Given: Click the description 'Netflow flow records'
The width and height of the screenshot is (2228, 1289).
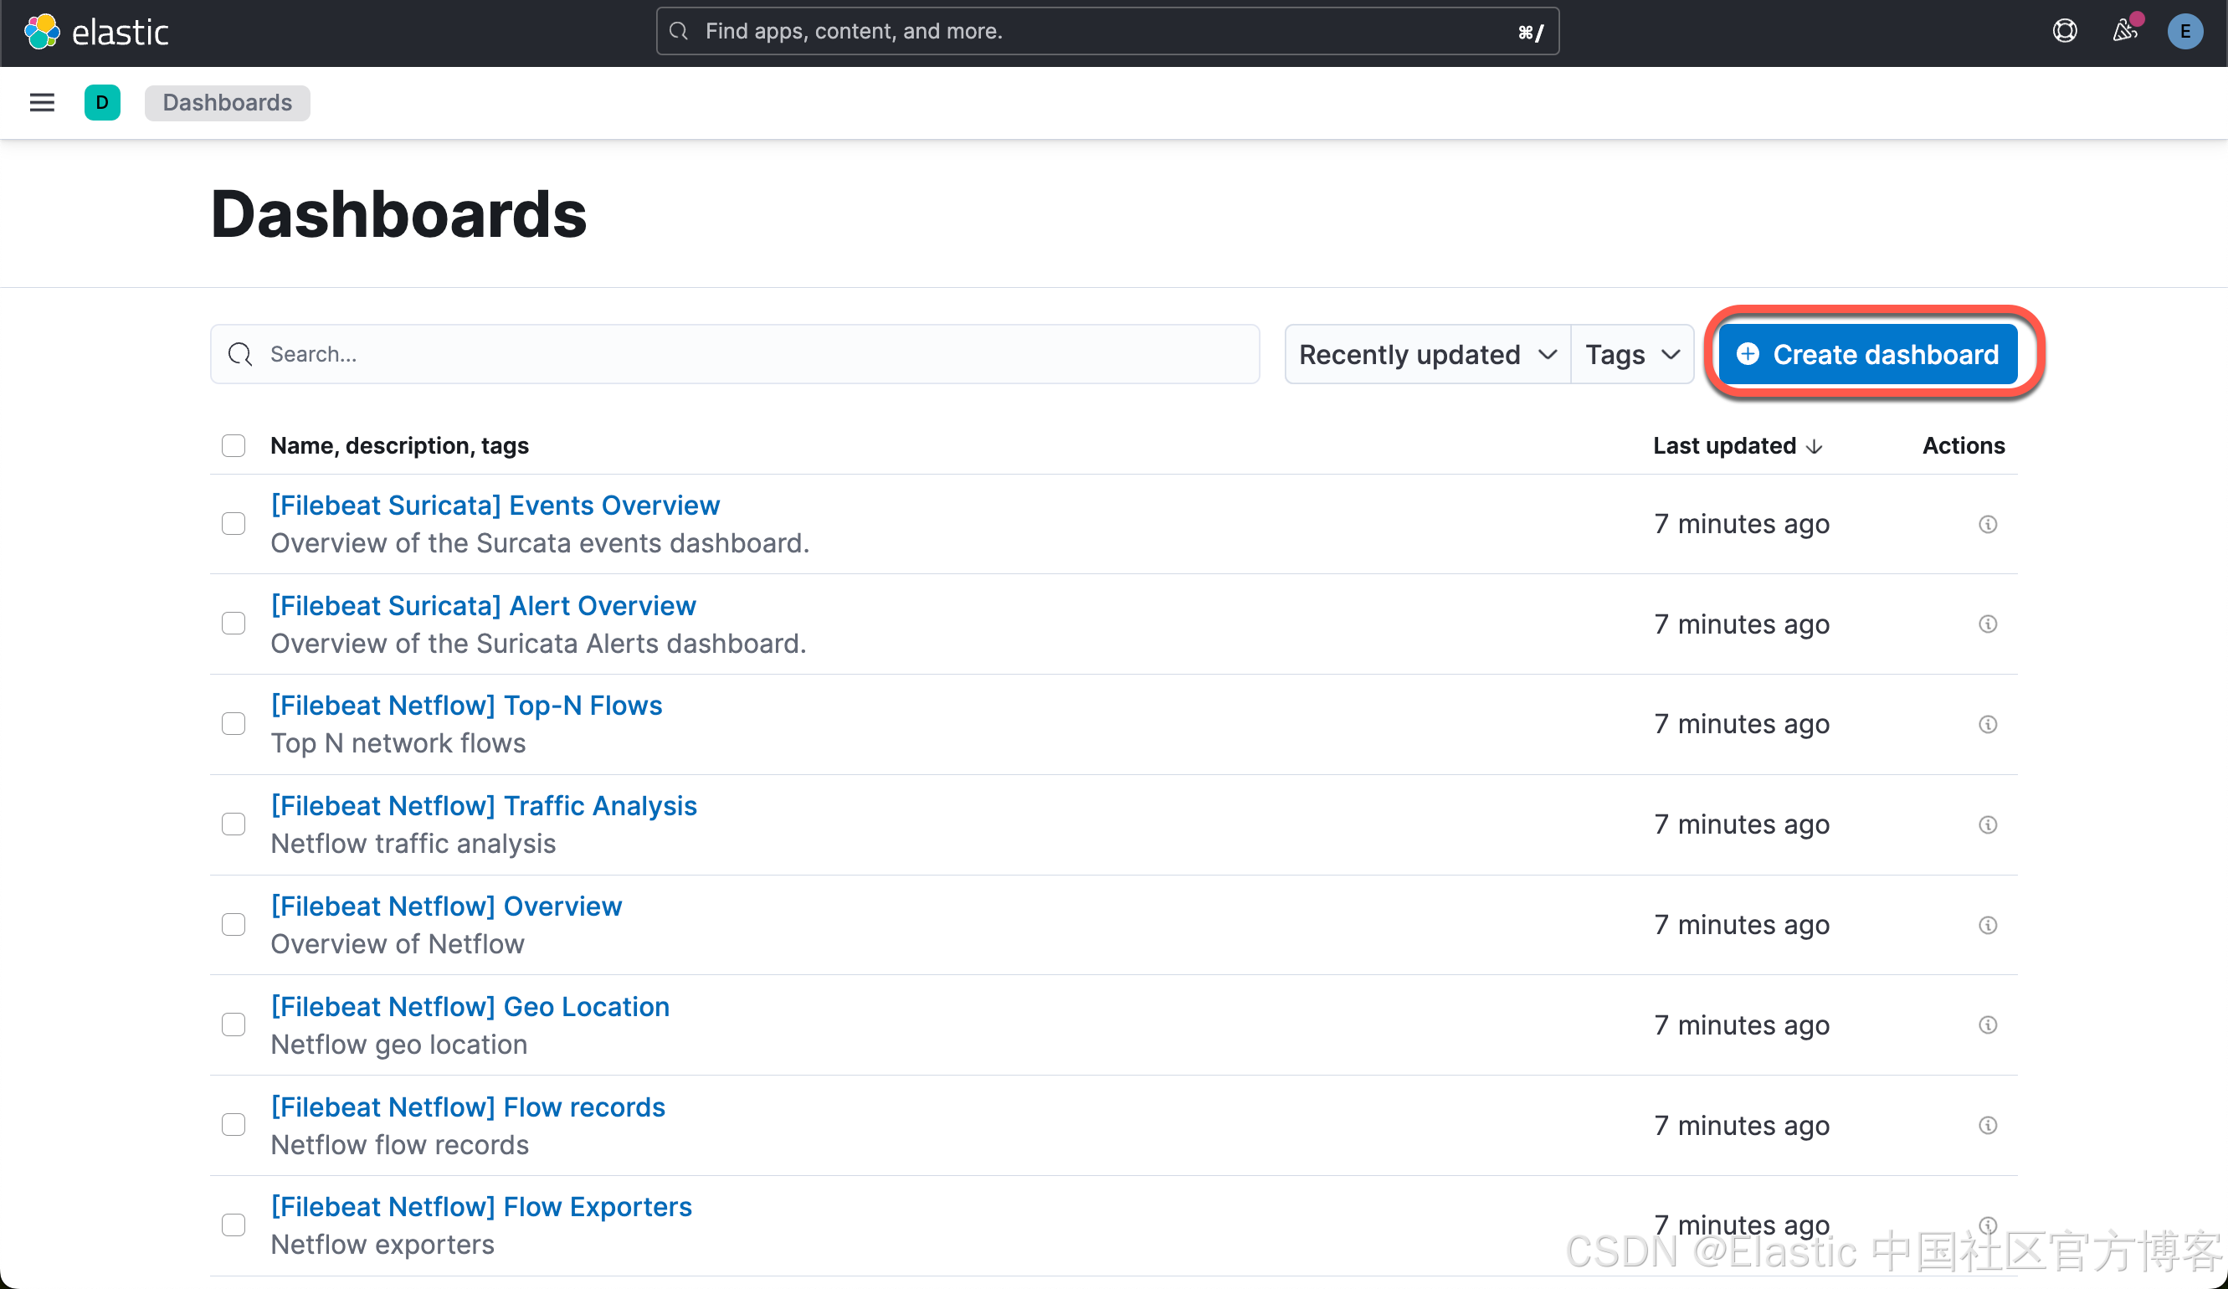Looking at the screenshot, I should (x=399, y=1145).
